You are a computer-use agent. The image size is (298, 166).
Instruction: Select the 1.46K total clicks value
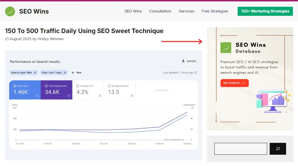[x=21, y=92]
